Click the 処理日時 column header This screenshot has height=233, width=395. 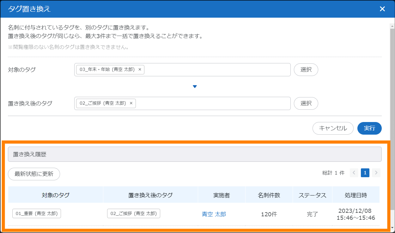(x=355, y=195)
